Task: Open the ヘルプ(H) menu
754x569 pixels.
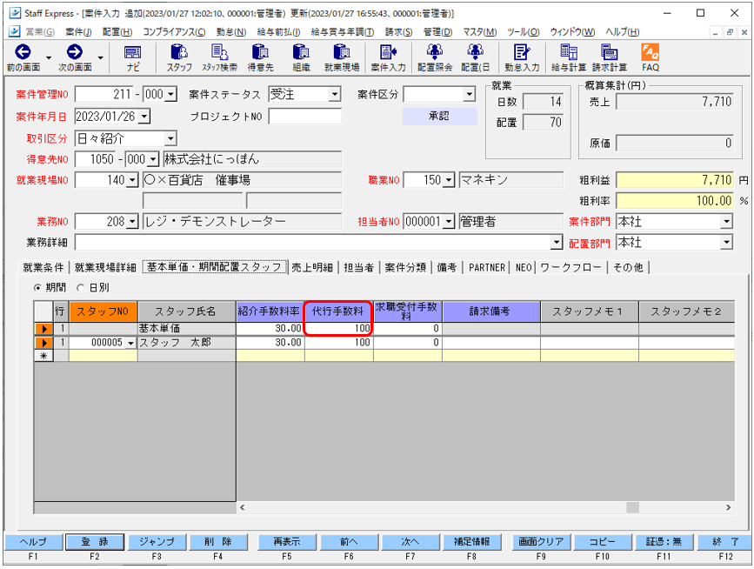Action: pyautogui.click(x=622, y=31)
